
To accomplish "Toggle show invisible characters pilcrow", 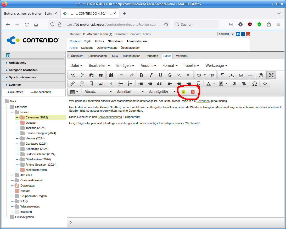I will [x=222, y=75].
